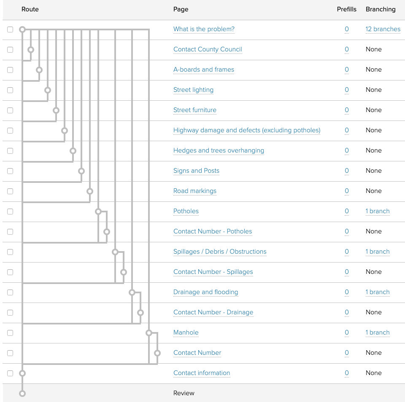405x402 pixels.
Task: Click the route node for Manhole row
Action: [x=149, y=333]
